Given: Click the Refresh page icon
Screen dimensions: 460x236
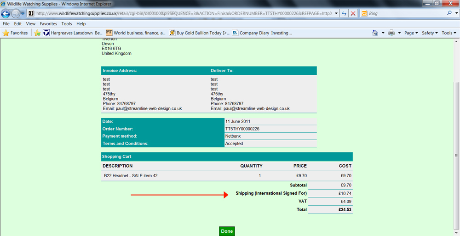Looking at the screenshot, I should point(344,14).
